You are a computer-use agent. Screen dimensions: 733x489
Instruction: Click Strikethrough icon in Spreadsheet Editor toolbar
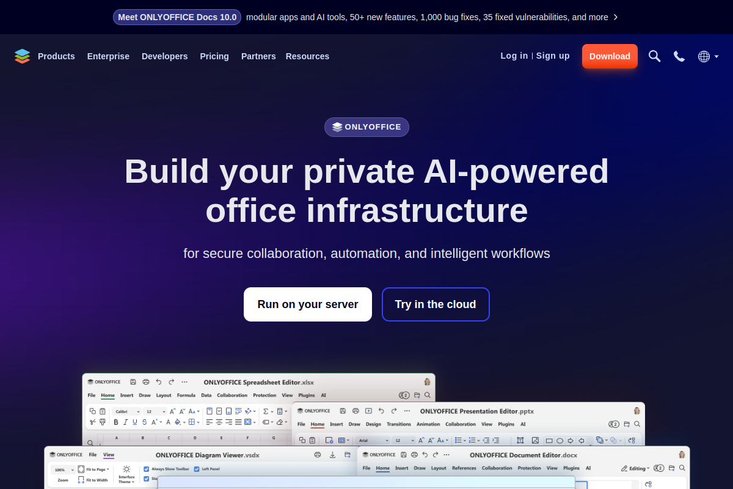[145, 422]
